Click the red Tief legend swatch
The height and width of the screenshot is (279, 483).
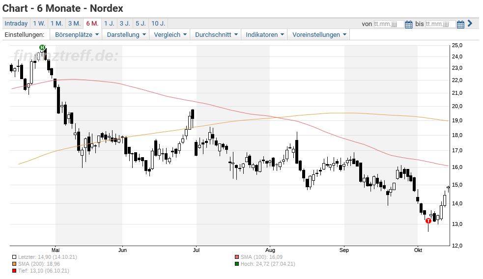point(14,271)
